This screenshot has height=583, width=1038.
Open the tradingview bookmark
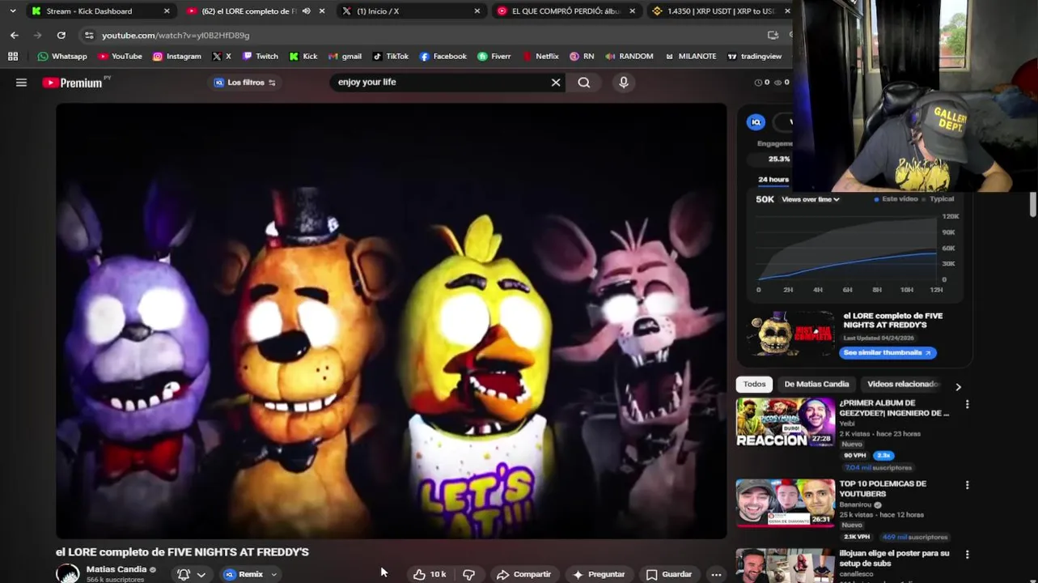pyautogui.click(x=755, y=57)
